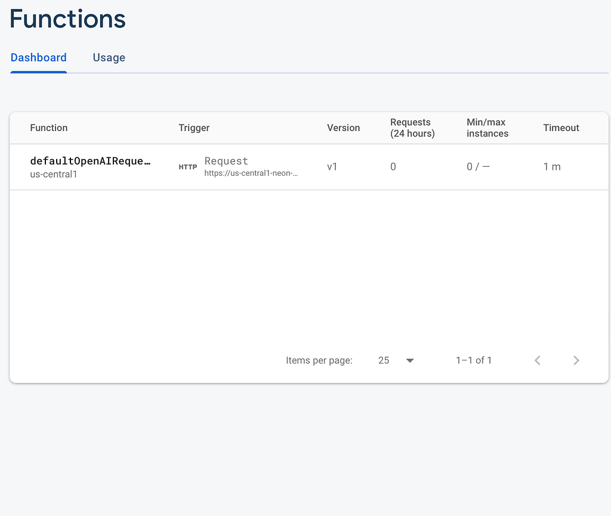Open the https://us-central1-neon-… trigger URL
Image resolution: width=611 pixels, height=516 pixels.
(x=251, y=173)
